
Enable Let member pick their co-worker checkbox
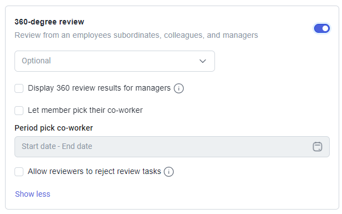pos(19,111)
